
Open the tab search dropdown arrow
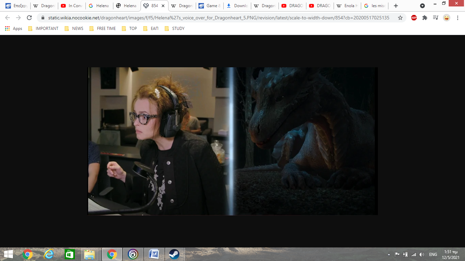click(x=422, y=6)
